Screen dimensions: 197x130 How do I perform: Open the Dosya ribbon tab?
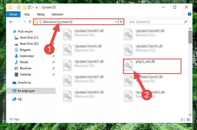[13, 14]
